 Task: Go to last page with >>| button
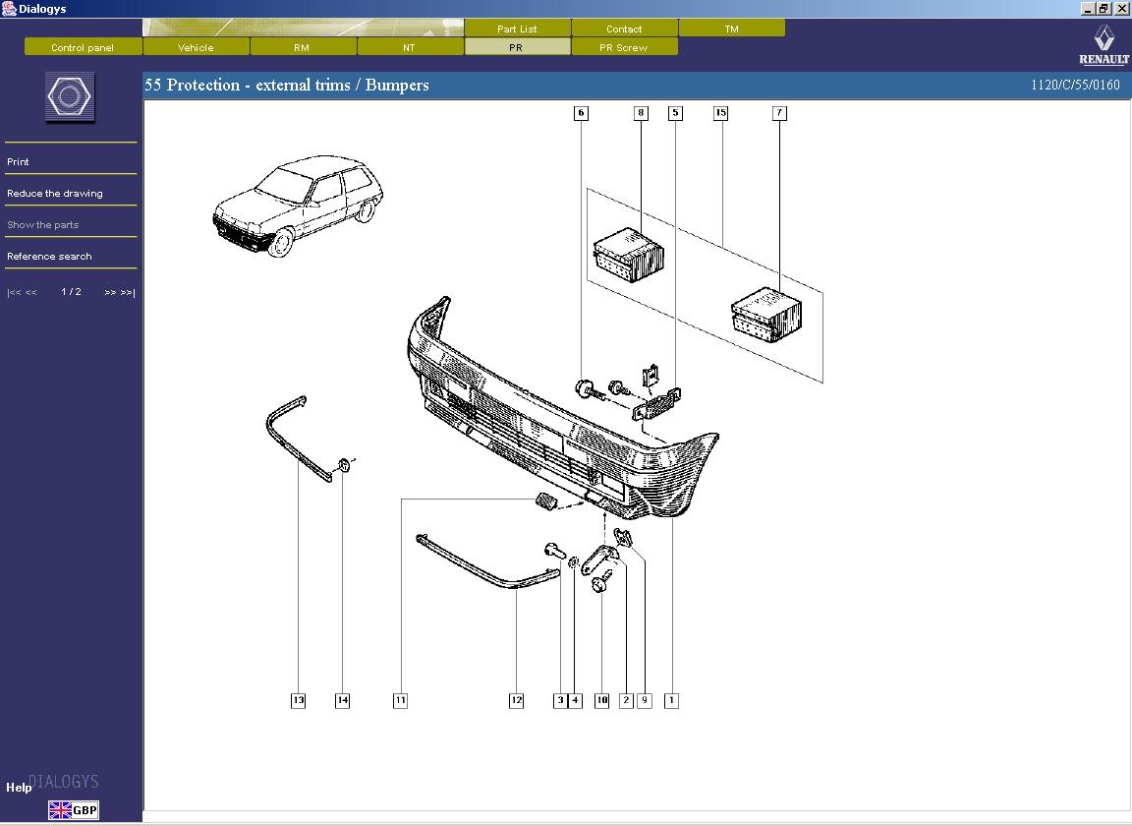pyautogui.click(x=128, y=292)
